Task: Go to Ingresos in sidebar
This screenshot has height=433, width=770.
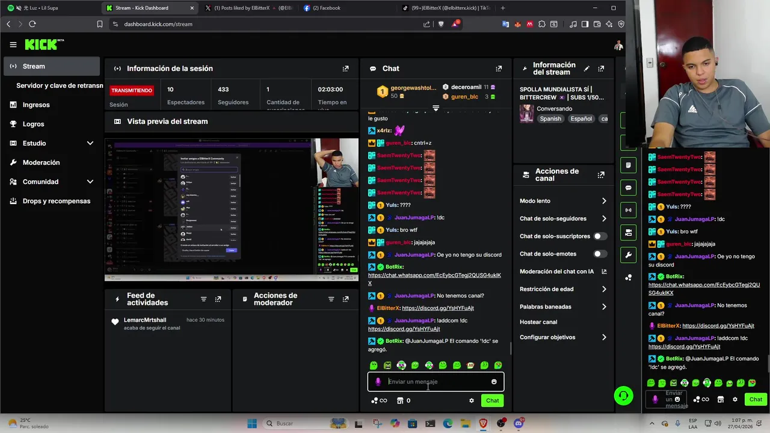Action: coord(52,105)
